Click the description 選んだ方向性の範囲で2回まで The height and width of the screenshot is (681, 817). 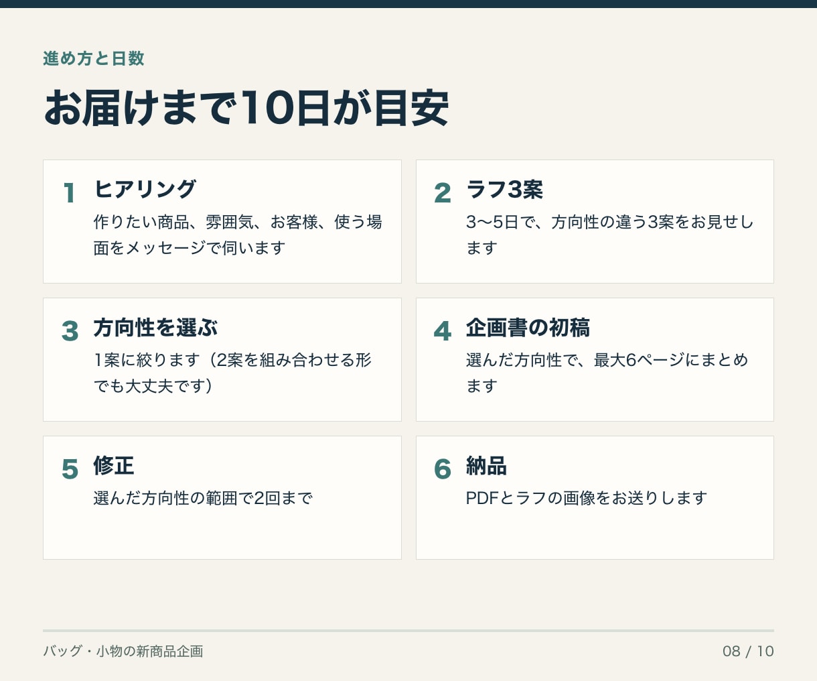(204, 498)
